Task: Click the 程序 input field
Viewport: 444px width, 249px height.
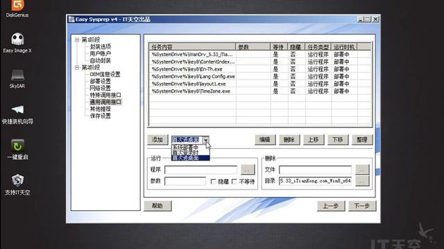Action: point(200,169)
